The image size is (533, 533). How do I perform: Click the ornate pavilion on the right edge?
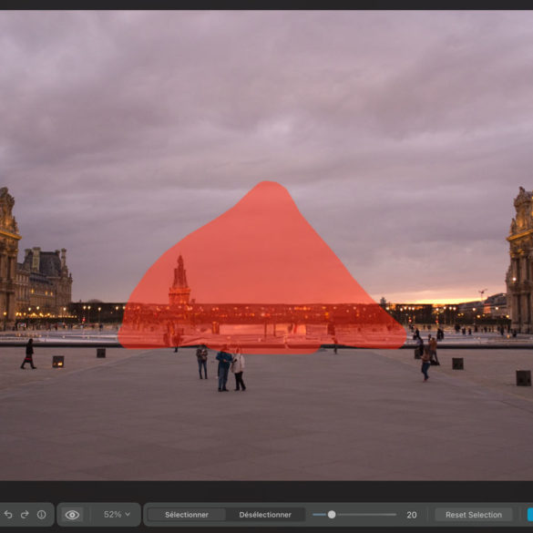(519, 260)
